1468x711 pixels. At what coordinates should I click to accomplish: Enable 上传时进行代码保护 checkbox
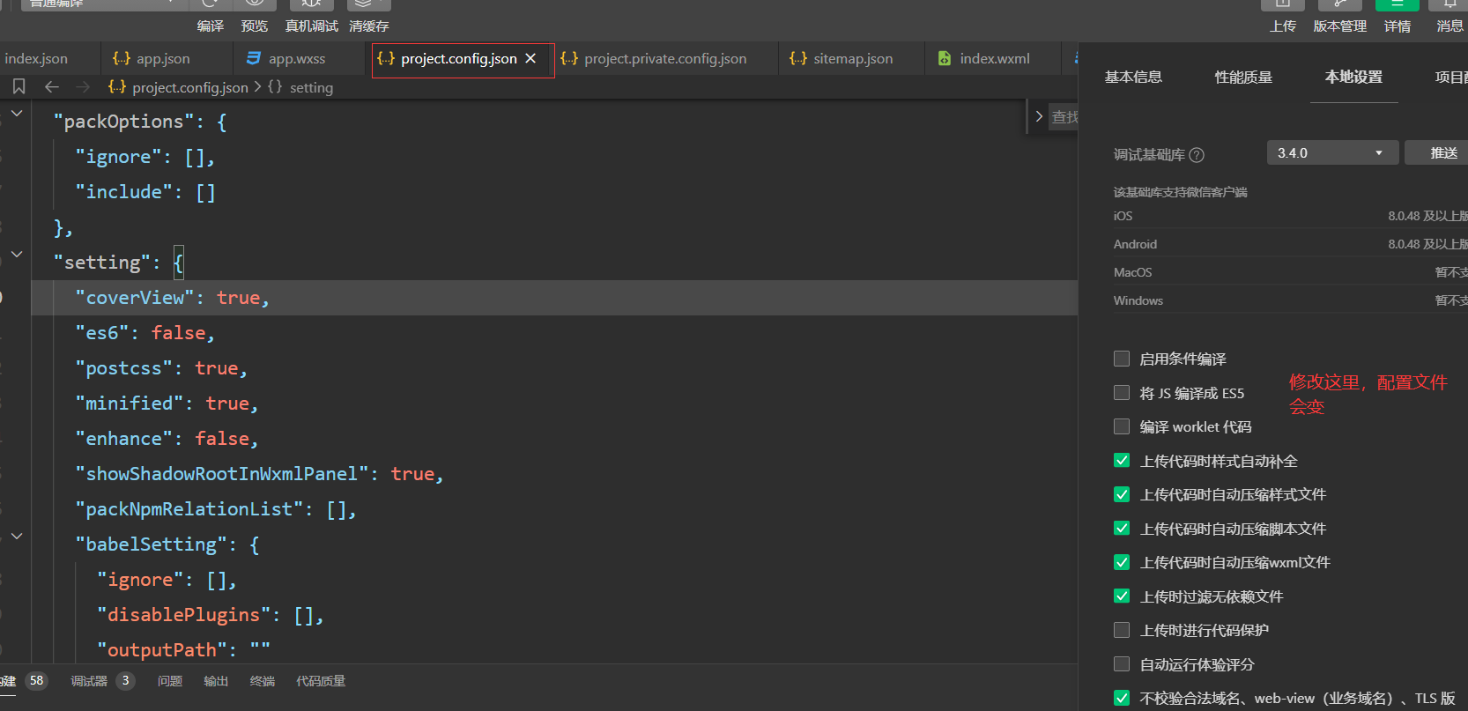click(1122, 630)
